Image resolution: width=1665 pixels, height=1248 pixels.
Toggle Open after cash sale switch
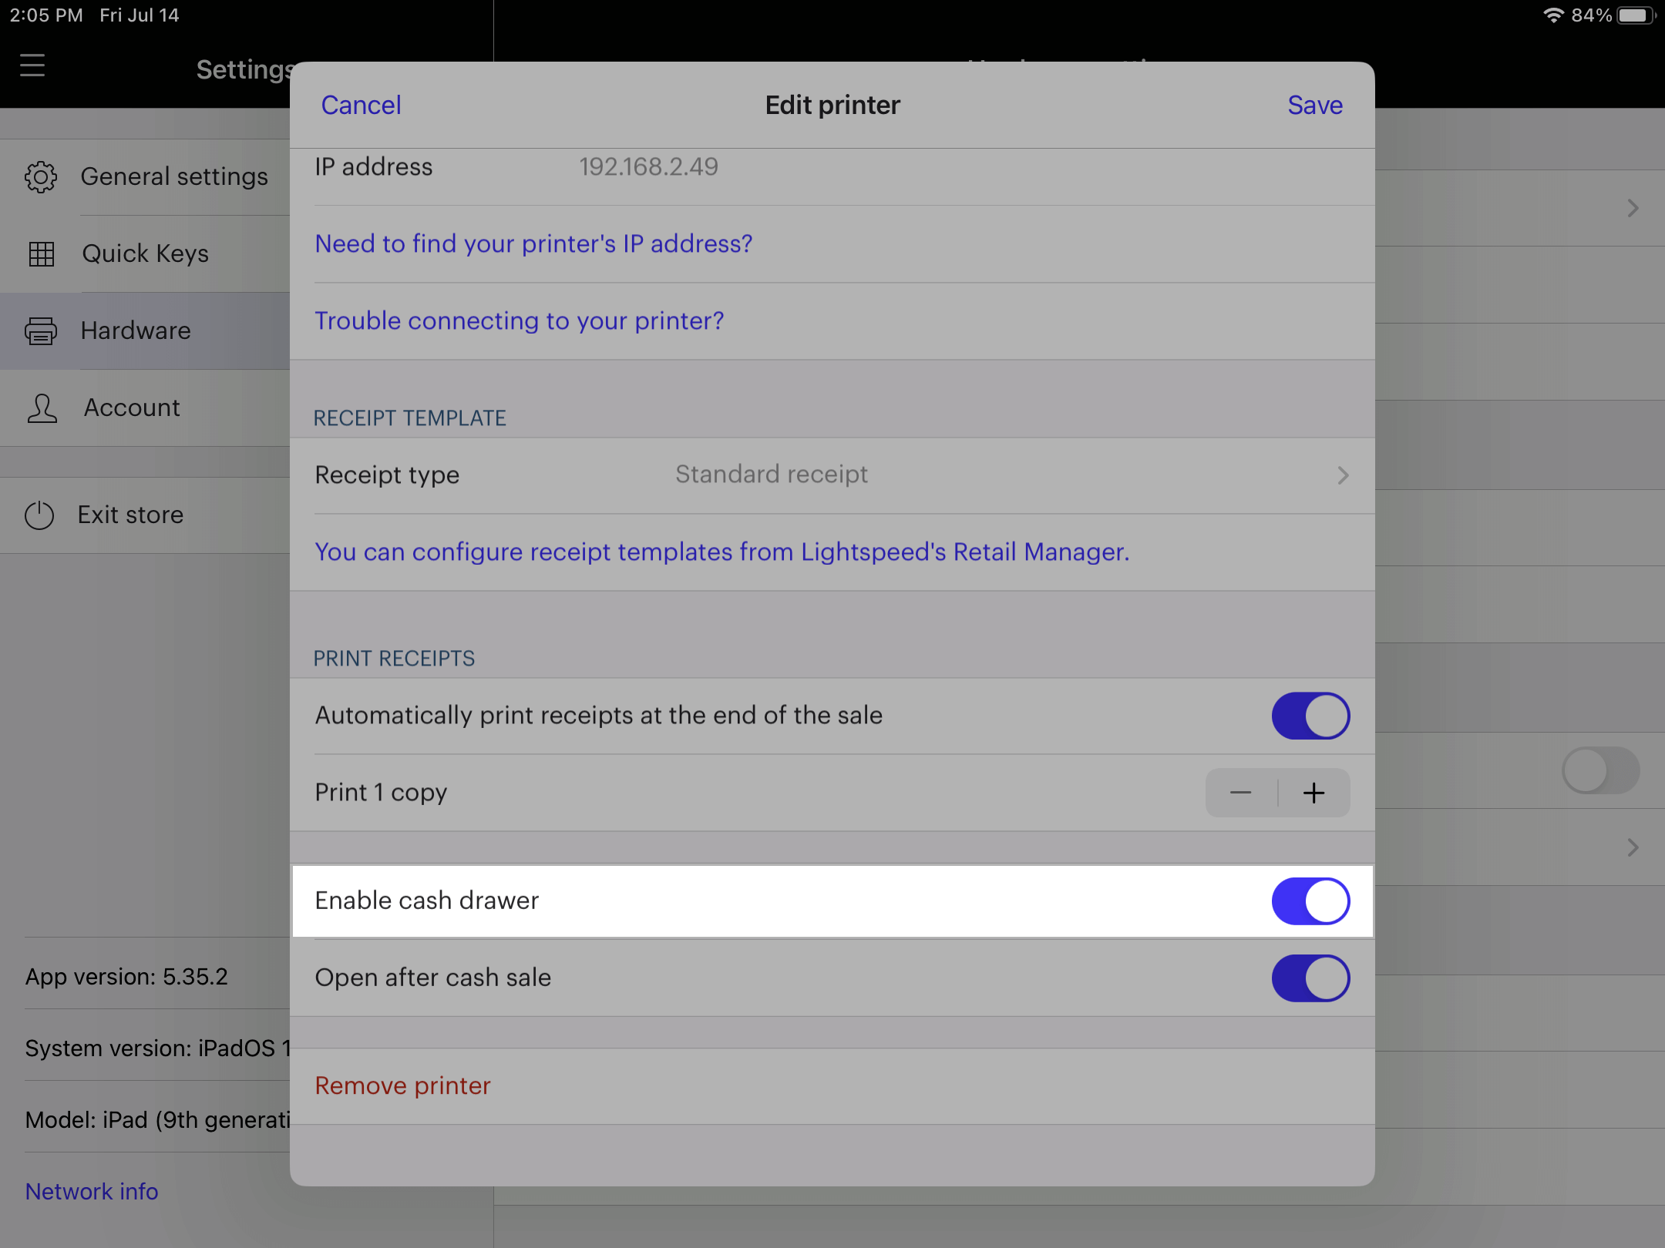(1310, 978)
